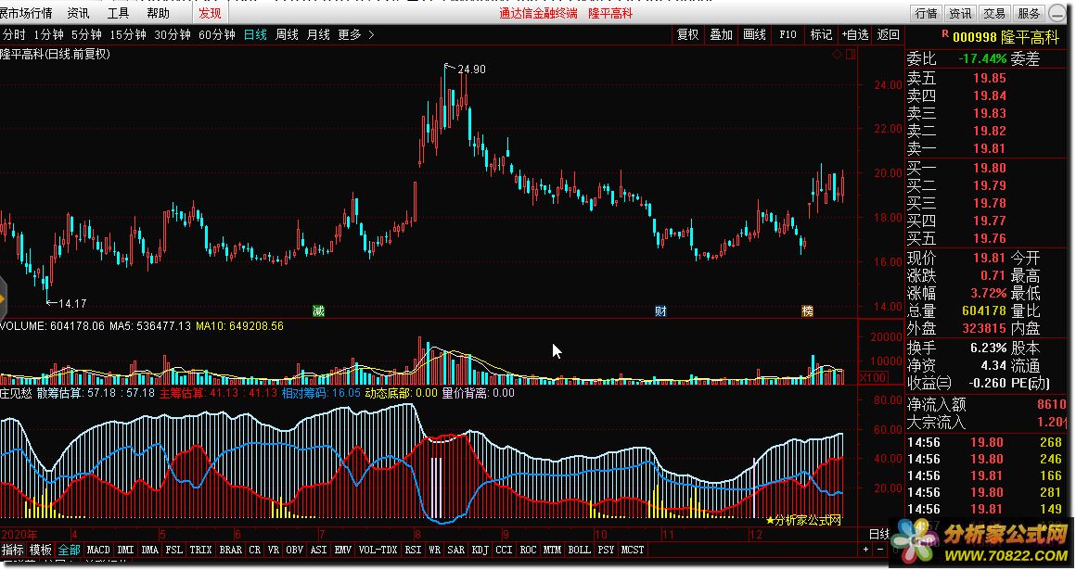The height and width of the screenshot is (570, 1076).
Task: Enable the MCST indicator
Action: coord(633,550)
